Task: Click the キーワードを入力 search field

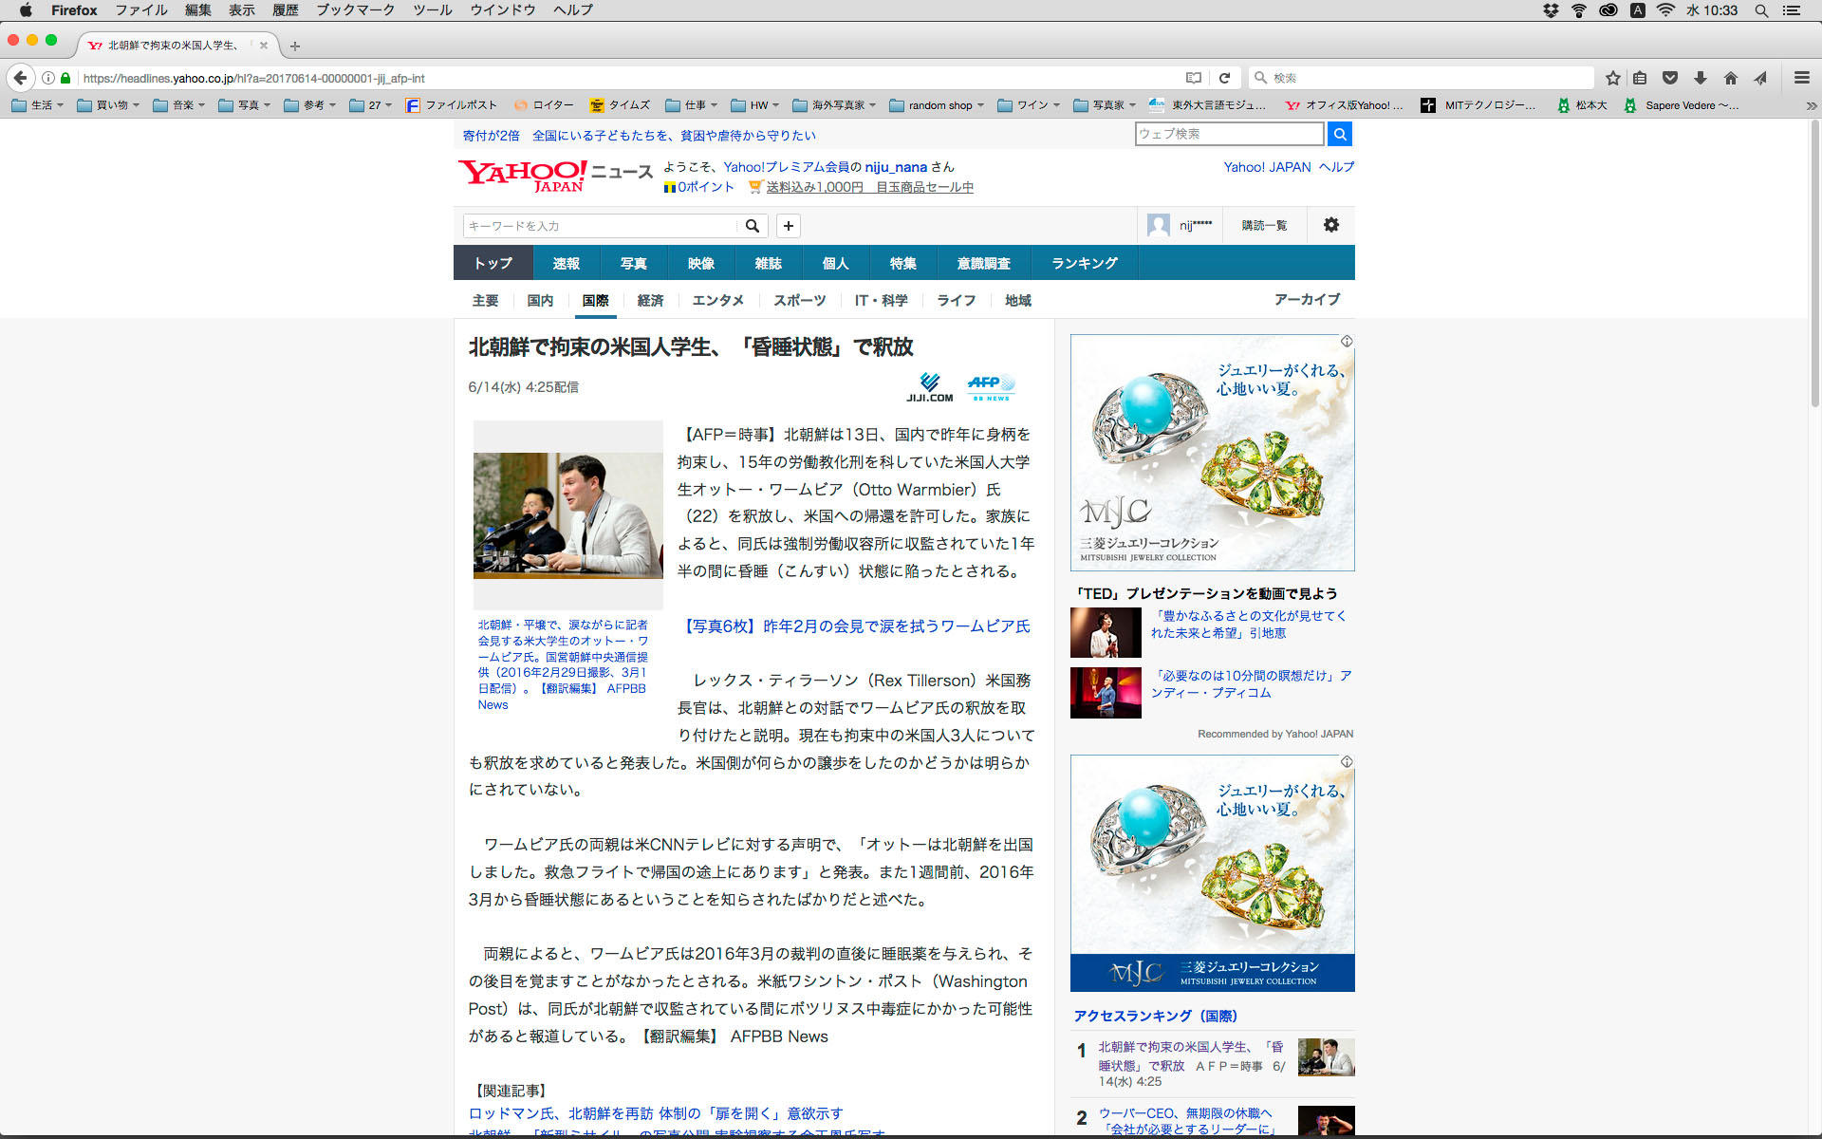Action: click(x=602, y=226)
